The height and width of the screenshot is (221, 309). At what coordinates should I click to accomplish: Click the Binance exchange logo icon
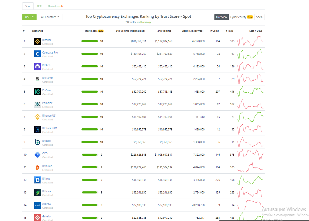(38, 41)
